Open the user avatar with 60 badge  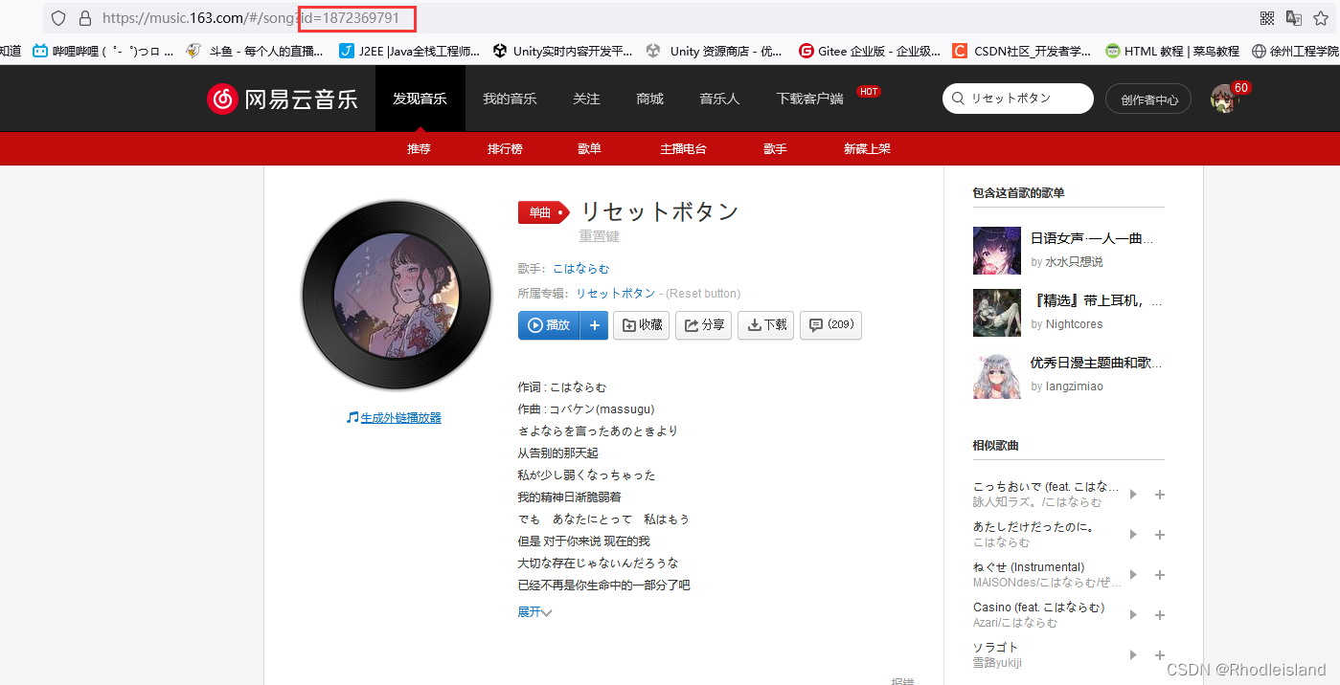(1223, 98)
